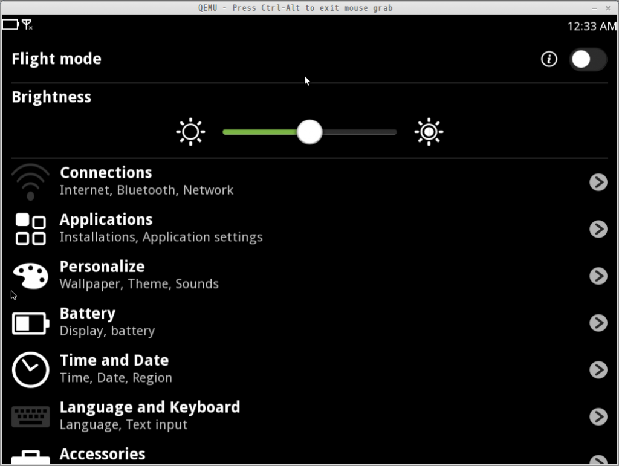Open the Connections menu entry
This screenshot has width=619, height=466.
coord(309,182)
